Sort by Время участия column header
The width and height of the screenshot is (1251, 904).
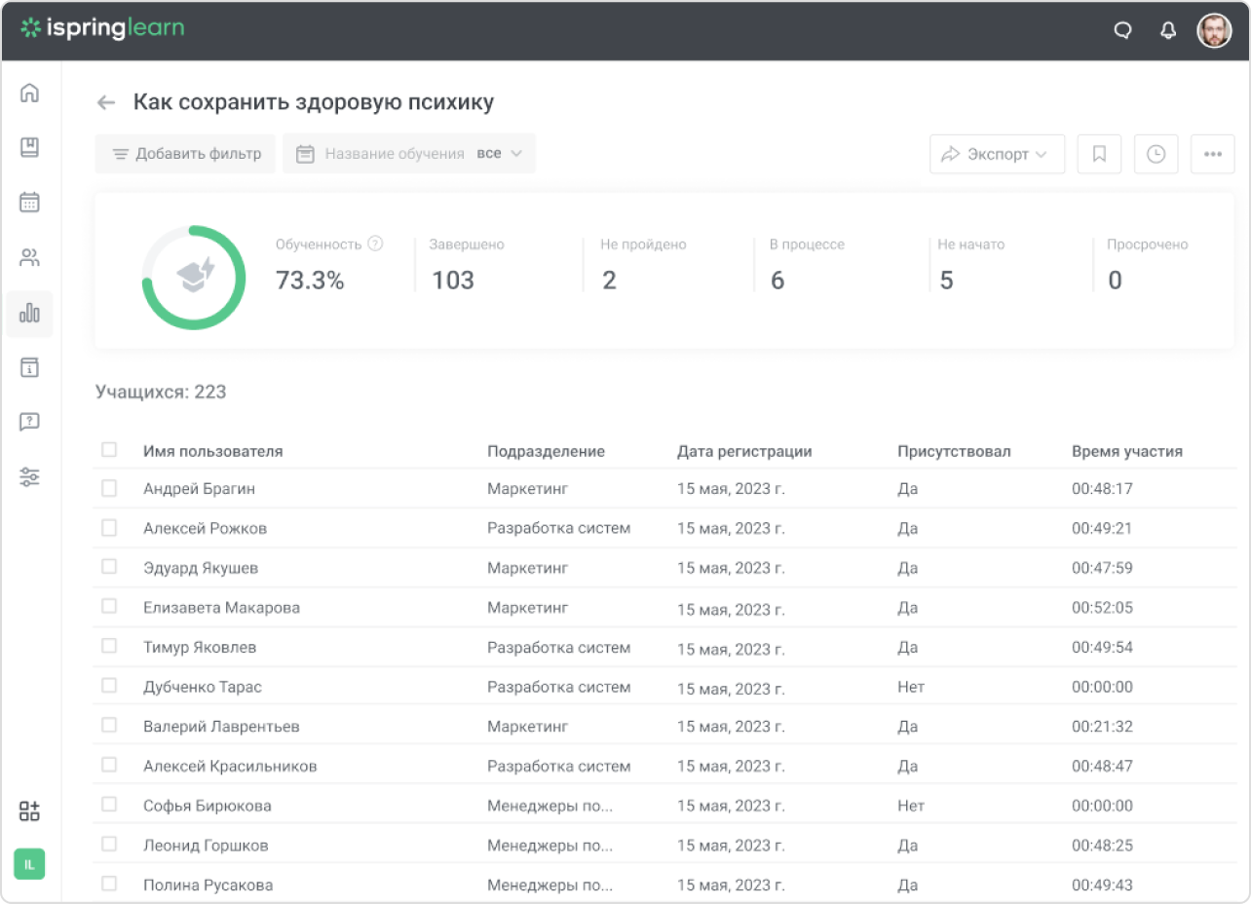(x=1126, y=451)
